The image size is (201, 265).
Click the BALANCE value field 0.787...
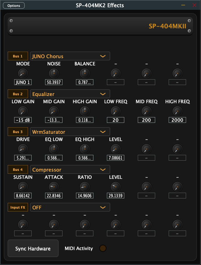pos(85,82)
